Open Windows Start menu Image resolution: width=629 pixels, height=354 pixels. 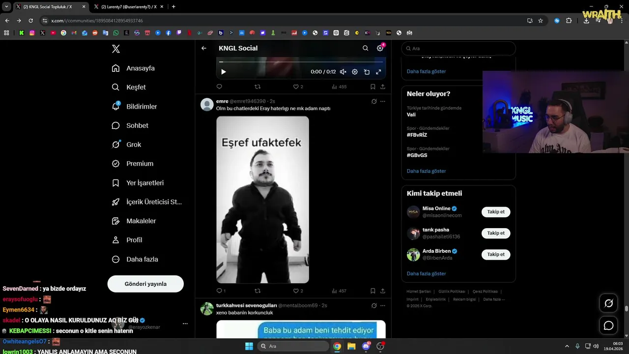pos(249,346)
